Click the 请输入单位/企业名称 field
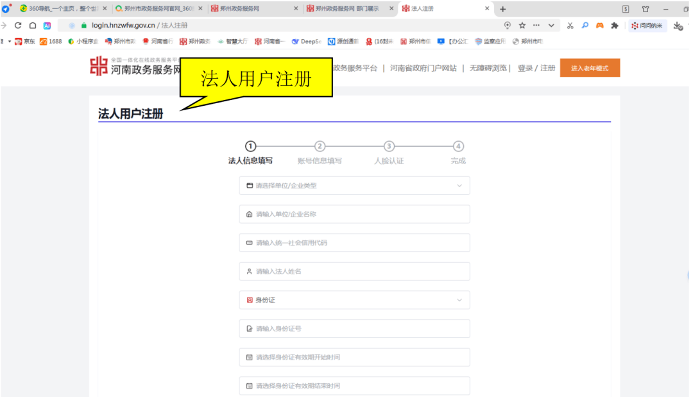 pyautogui.click(x=354, y=214)
